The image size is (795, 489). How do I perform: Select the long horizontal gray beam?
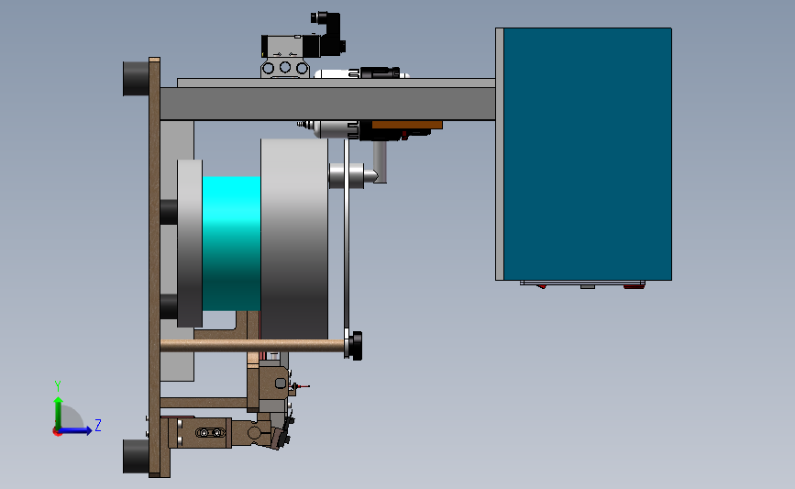[327, 104]
